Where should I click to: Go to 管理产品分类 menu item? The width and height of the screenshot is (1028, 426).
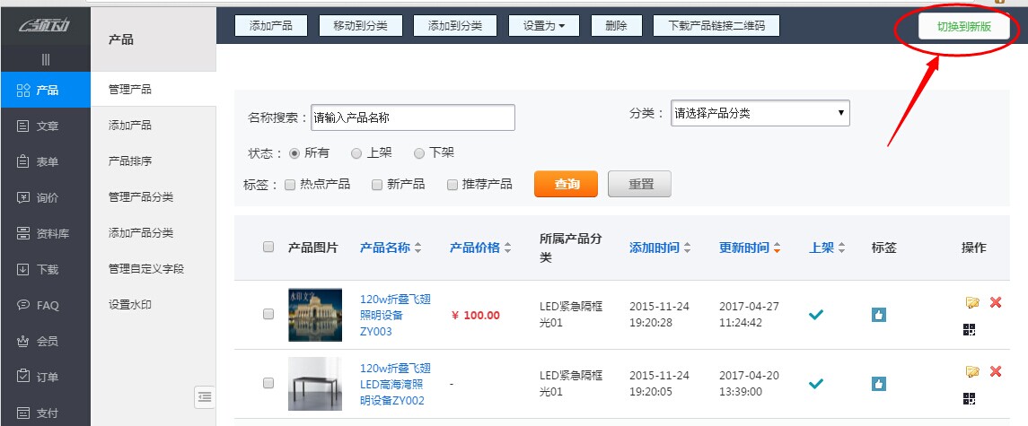click(140, 197)
